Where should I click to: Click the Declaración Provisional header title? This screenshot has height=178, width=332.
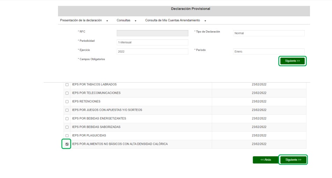click(x=190, y=9)
